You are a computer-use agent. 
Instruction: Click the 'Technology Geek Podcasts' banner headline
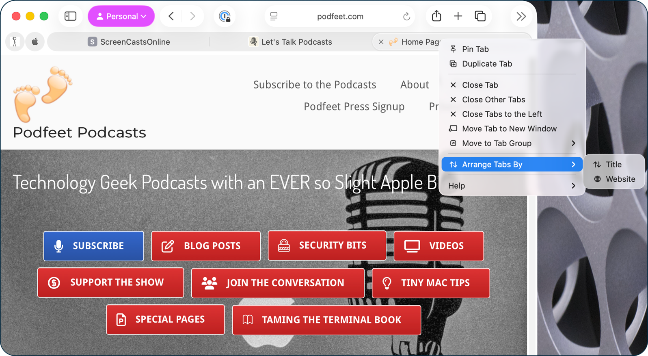(225, 182)
